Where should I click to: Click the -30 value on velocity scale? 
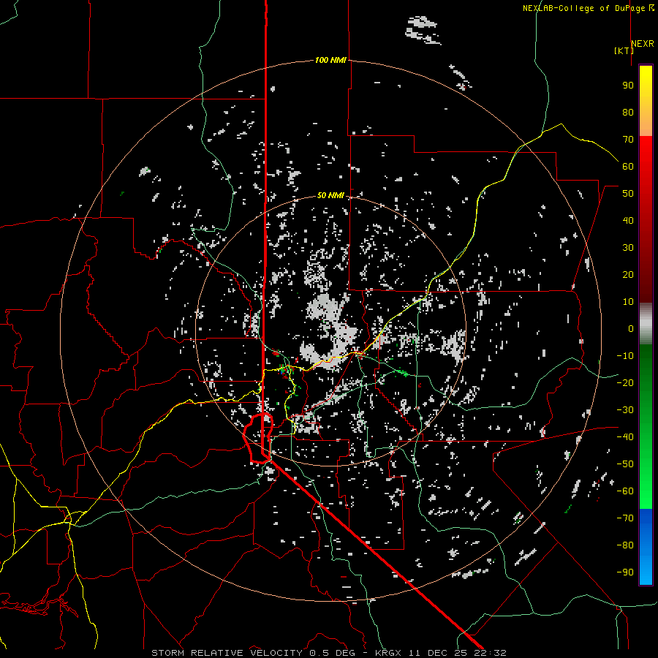tap(625, 410)
